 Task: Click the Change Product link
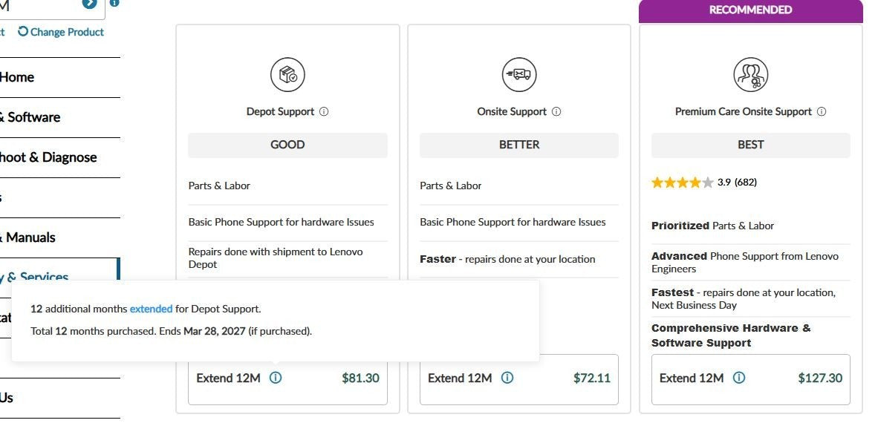coord(61,32)
